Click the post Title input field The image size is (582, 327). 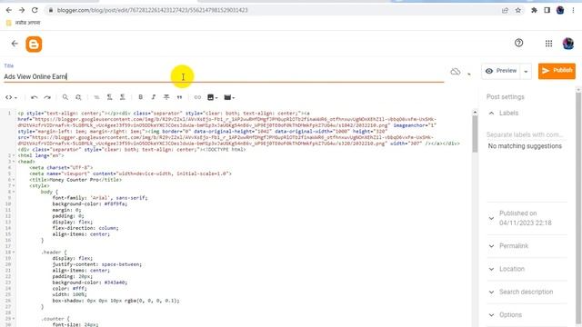(224, 76)
